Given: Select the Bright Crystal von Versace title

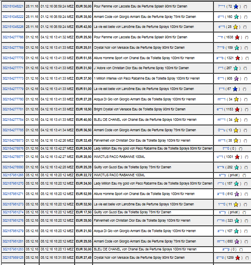Looking at the screenshot, I should pyautogui.click(x=140, y=109).
